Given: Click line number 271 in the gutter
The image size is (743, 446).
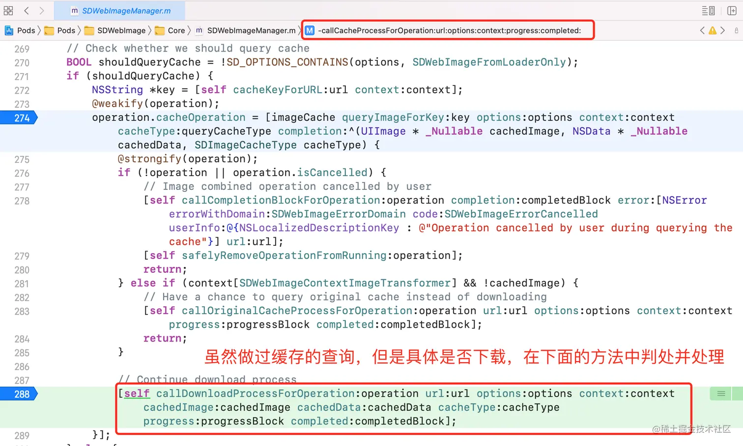Looking at the screenshot, I should 22,77.
